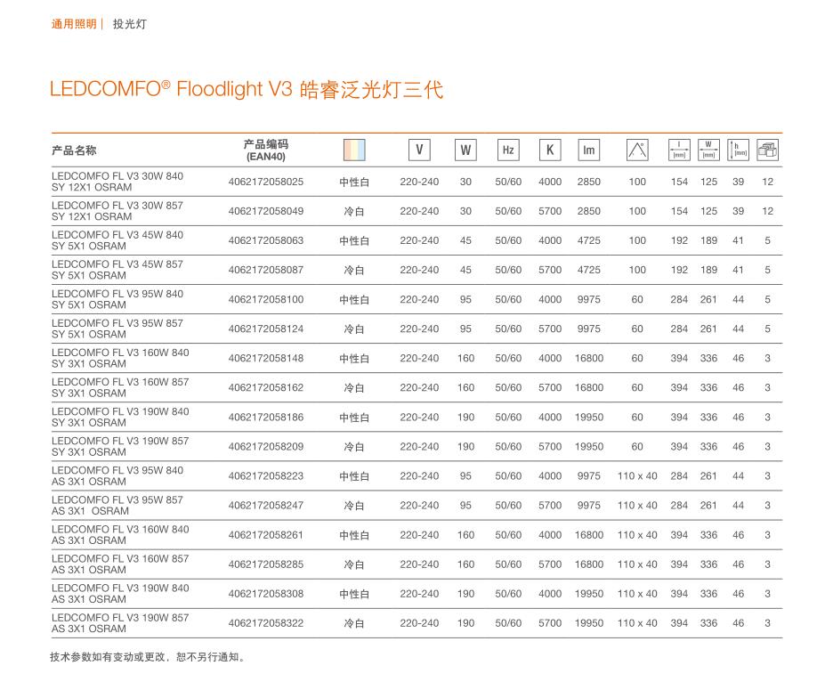The image size is (833, 698).
Task: Select product code 4062172058025
Action: click(x=265, y=182)
